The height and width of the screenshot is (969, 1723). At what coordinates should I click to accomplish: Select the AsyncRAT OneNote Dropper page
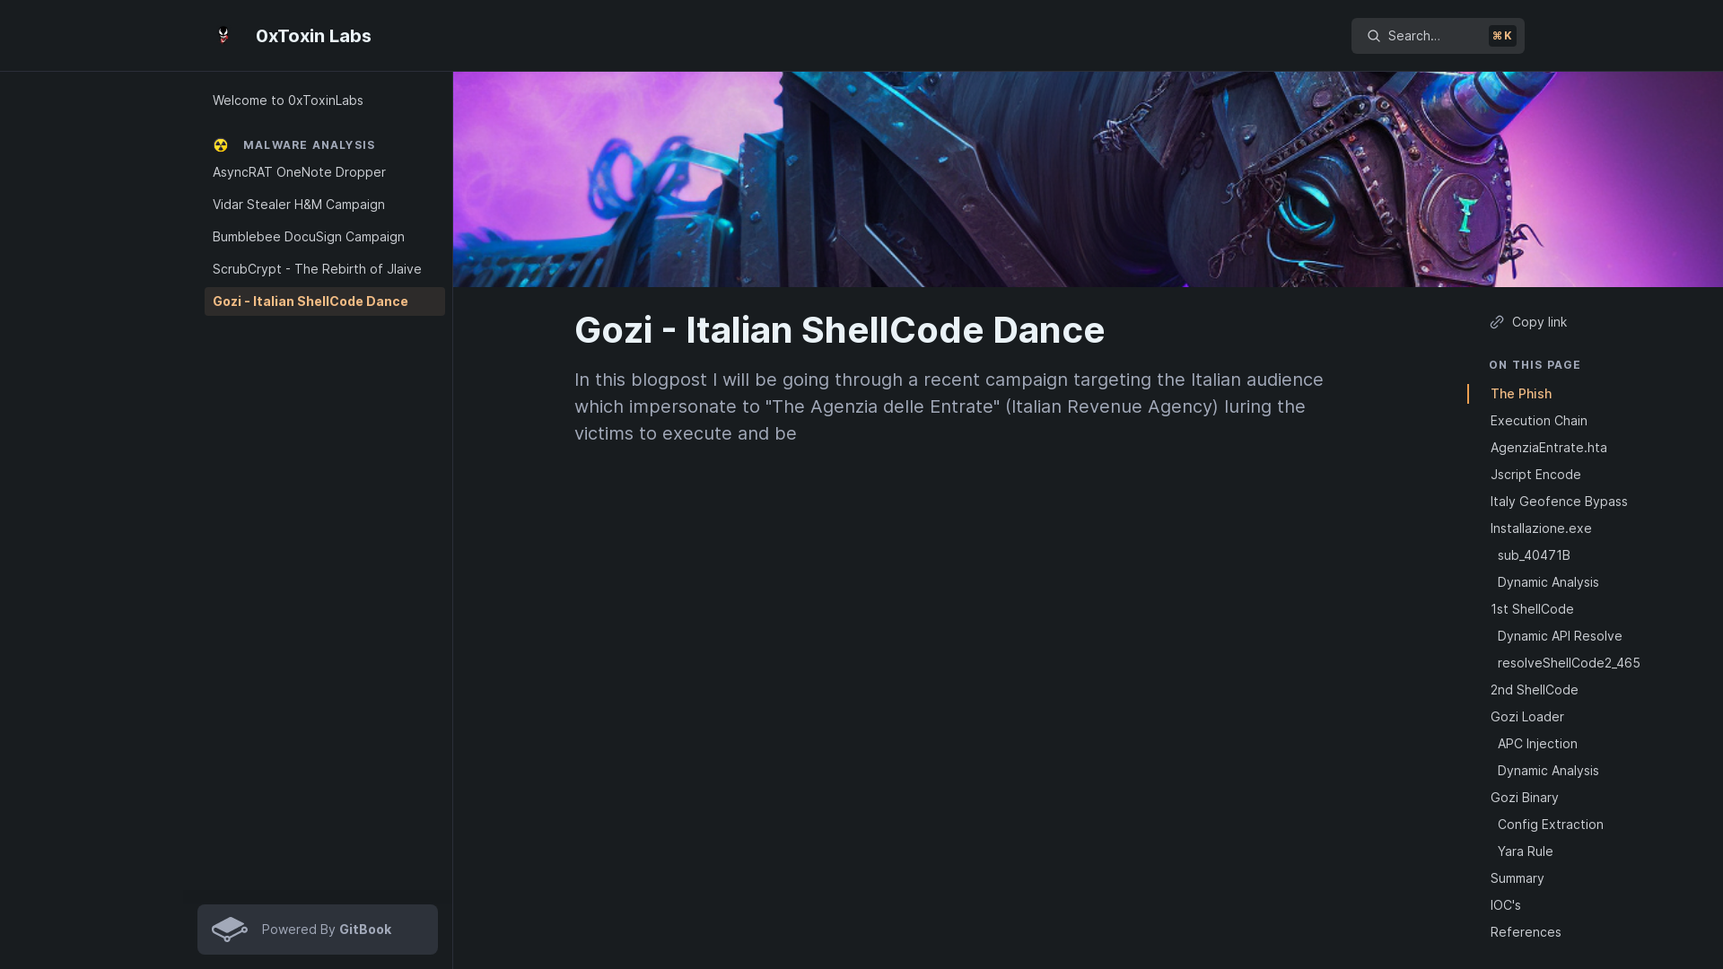coord(300,171)
